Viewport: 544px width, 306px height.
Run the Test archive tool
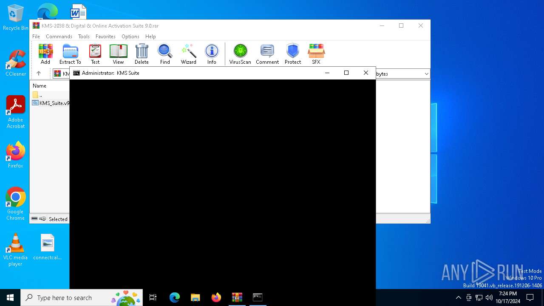95,54
